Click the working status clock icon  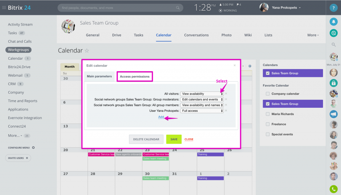220,11
